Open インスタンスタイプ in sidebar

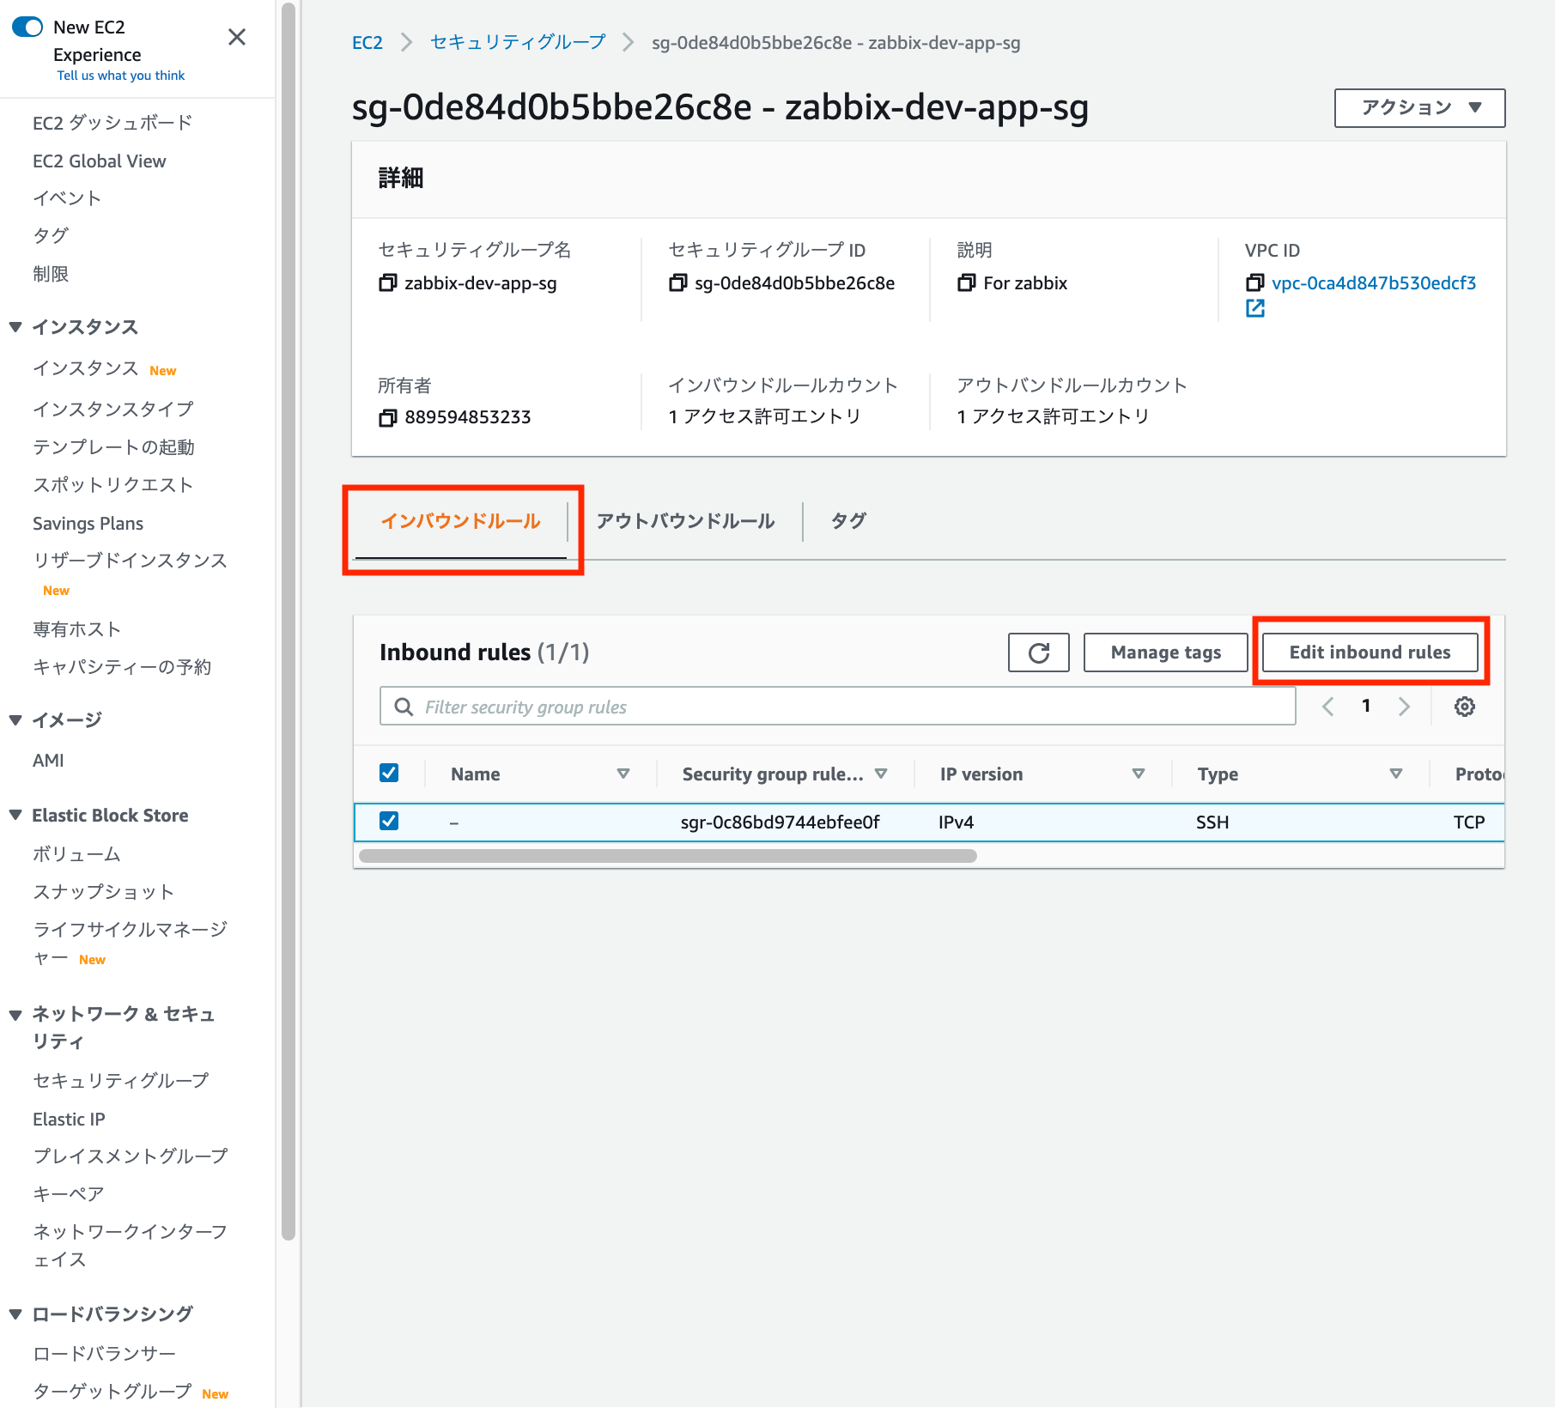coord(113,410)
